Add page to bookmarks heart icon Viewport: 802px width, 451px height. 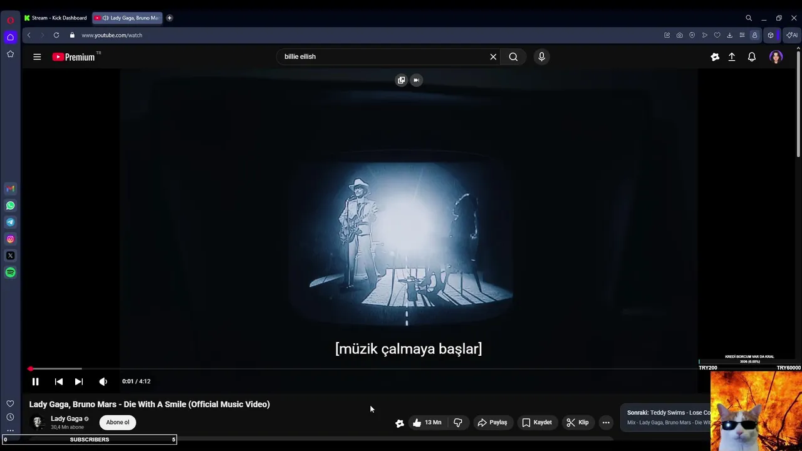(x=717, y=35)
